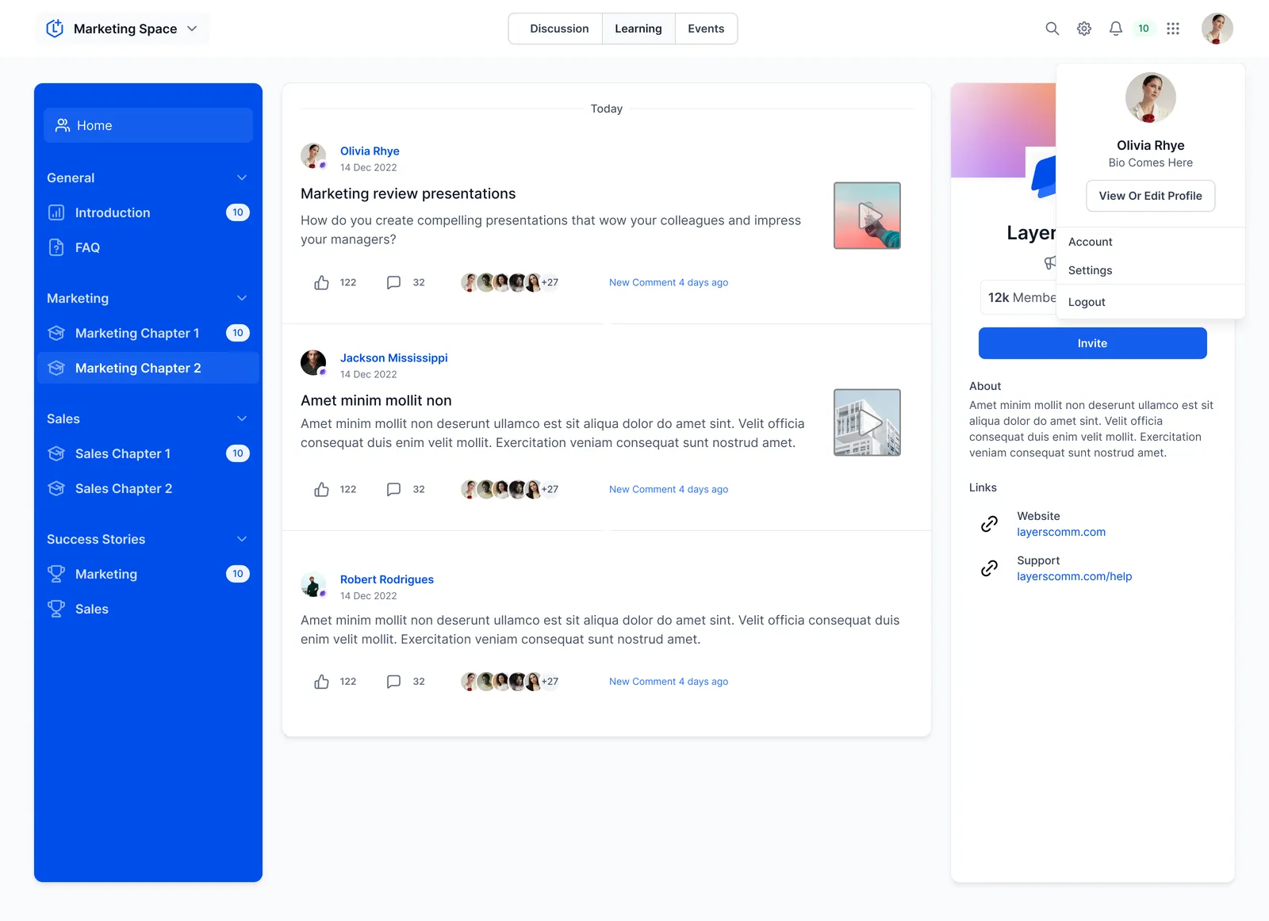Select Logout from the profile menu
This screenshot has height=921, width=1269.
coord(1087,302)
